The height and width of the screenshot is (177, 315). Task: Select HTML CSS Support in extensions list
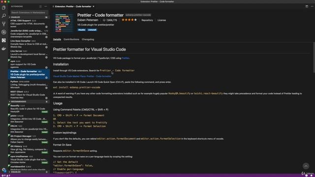(x=29, y=24)
